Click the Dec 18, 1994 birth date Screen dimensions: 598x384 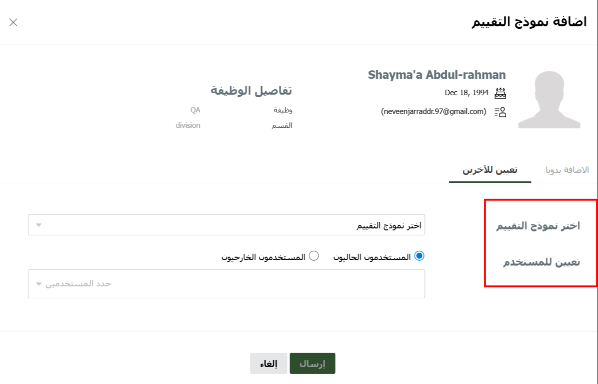pos(467,93)
